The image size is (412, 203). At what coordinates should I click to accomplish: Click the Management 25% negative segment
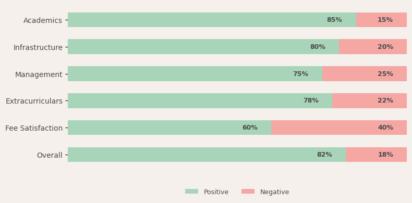pos(365,74)
